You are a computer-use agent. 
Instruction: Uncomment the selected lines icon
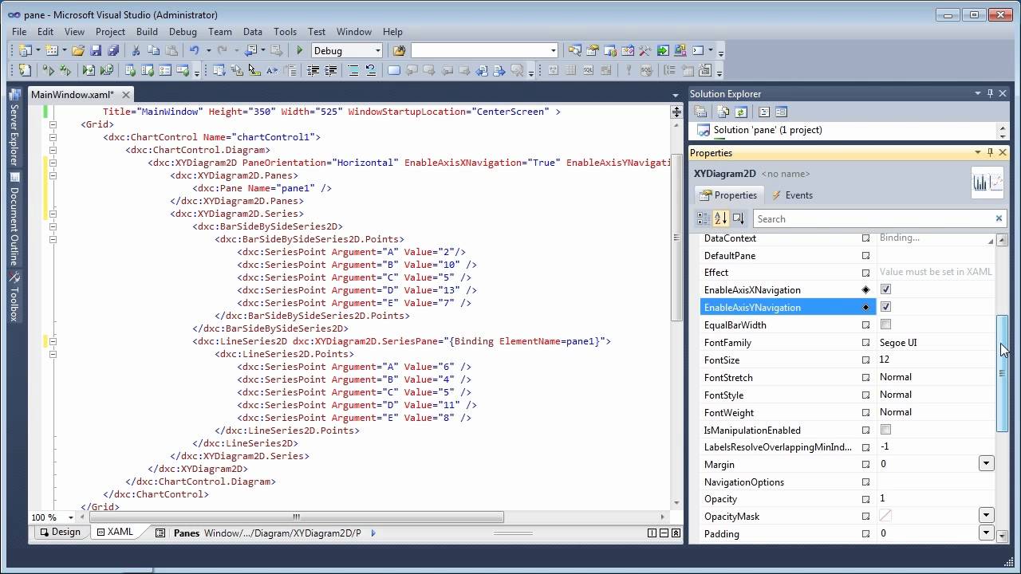pos(371,71)
